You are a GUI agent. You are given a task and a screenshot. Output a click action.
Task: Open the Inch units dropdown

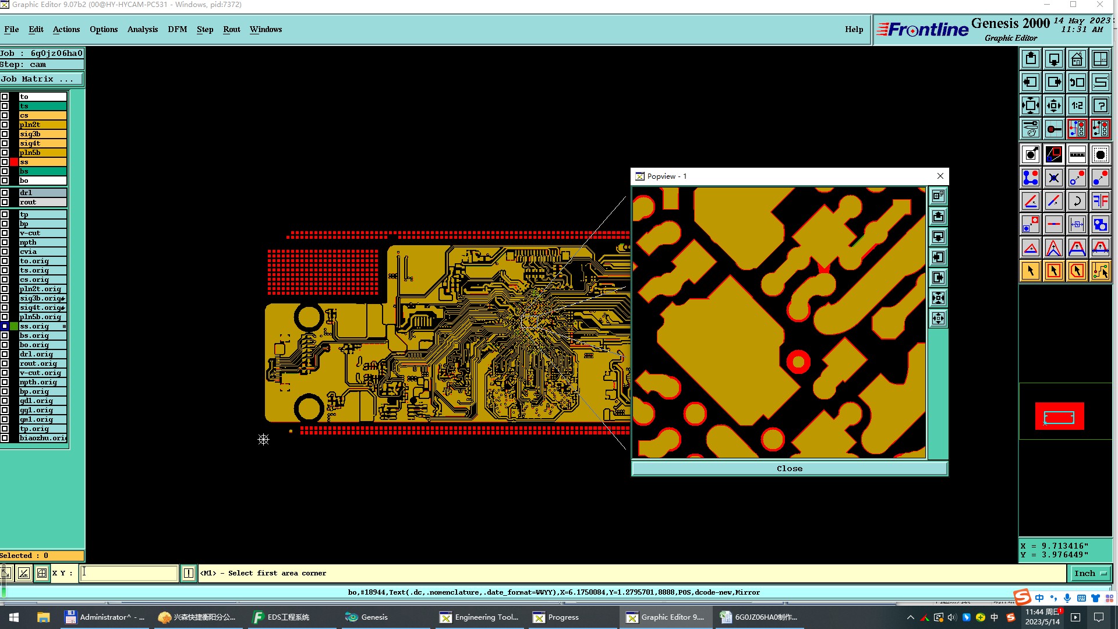click(1091, 573)
